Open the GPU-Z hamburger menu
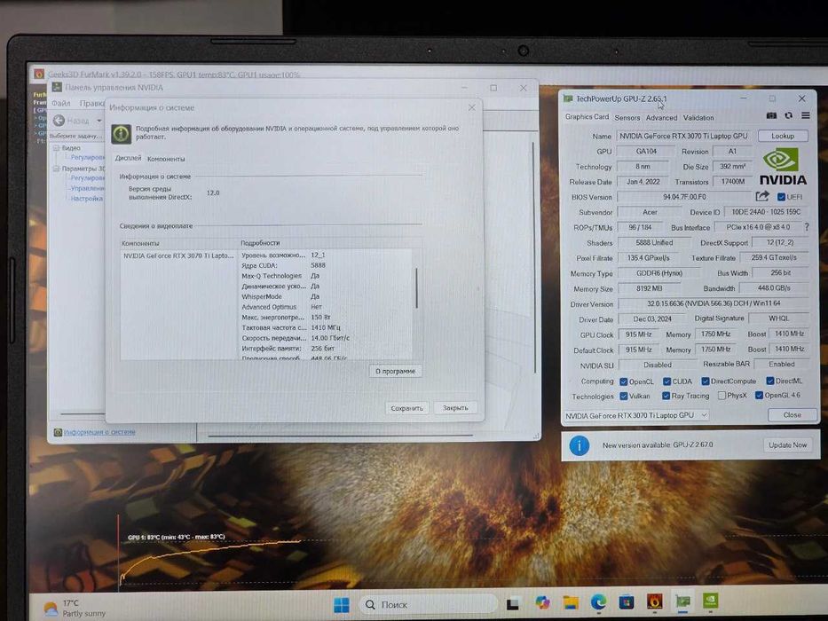The height and width of the screenshot is (621, 828). pos(805,115)
